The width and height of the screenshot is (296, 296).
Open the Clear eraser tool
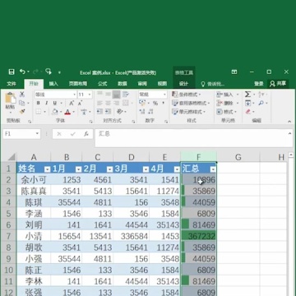click(248, 112)
